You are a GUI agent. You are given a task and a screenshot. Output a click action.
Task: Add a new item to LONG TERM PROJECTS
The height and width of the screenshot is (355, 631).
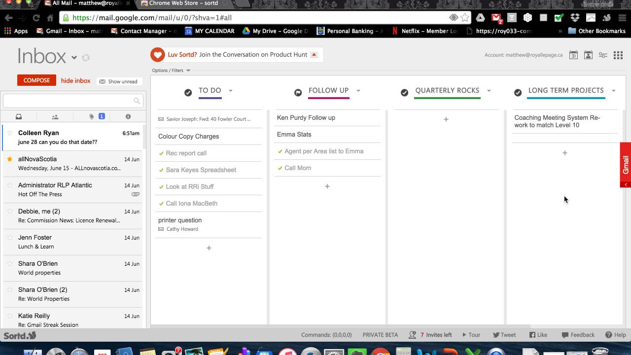tap(565, 153)
